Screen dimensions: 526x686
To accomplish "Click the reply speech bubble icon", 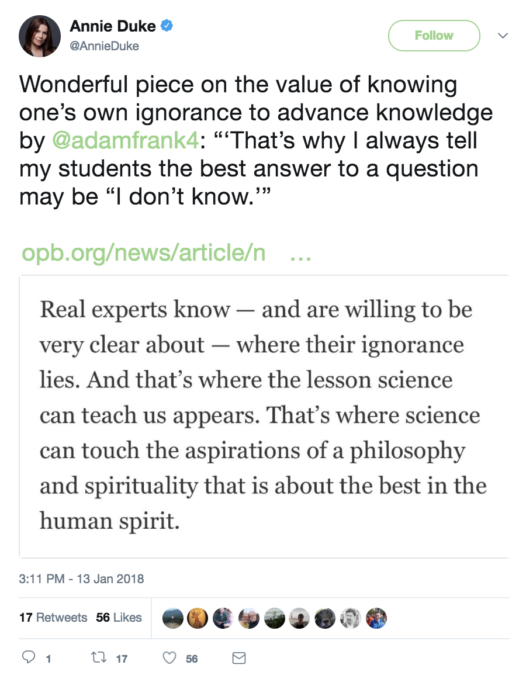I will [x=29, y=658].
